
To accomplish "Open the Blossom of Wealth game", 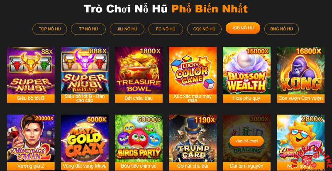I will [x=247, y=71].
